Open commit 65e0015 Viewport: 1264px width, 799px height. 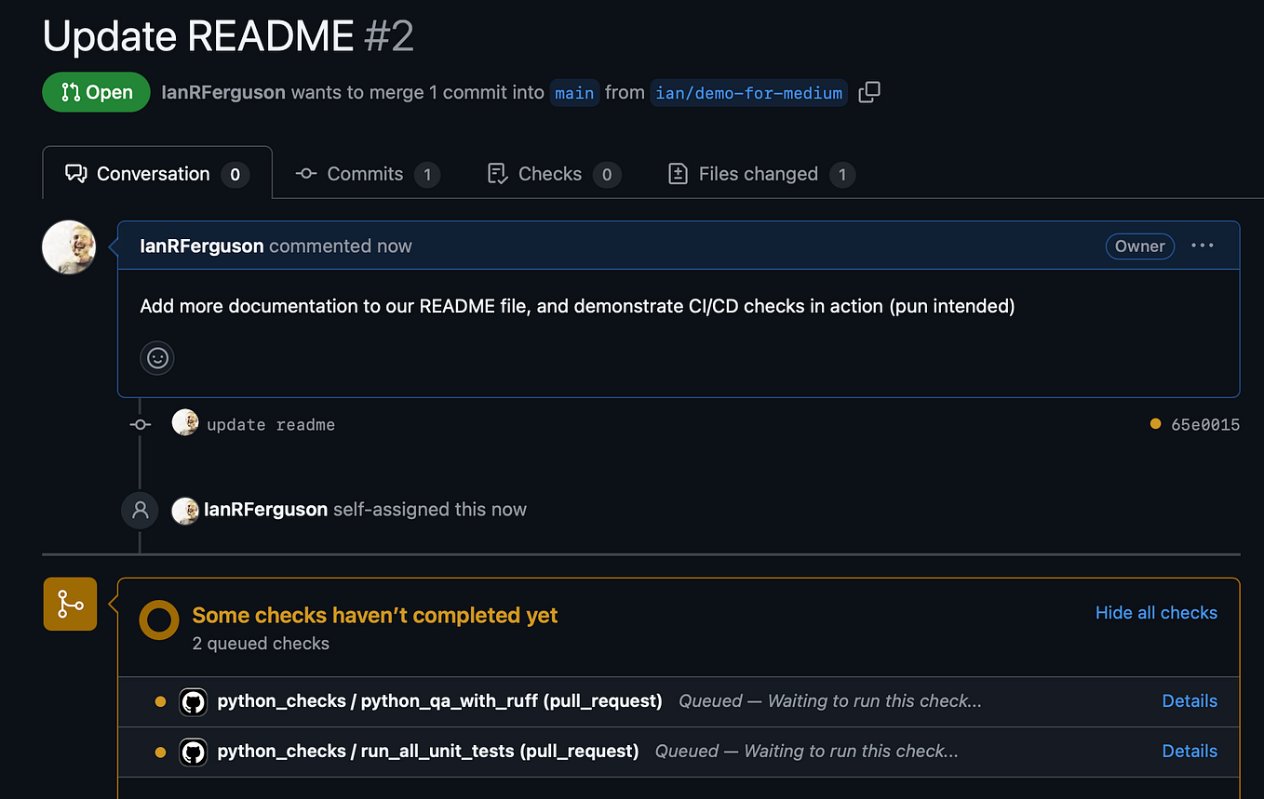[x=1204, y=424]
